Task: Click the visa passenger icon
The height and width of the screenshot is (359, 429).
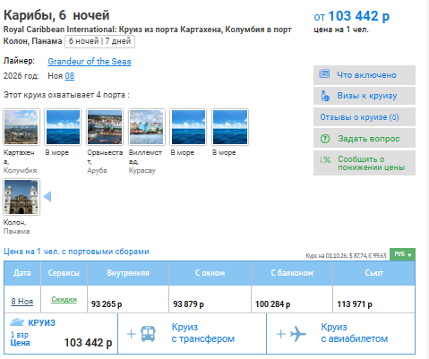Action: tap(325, 96)
